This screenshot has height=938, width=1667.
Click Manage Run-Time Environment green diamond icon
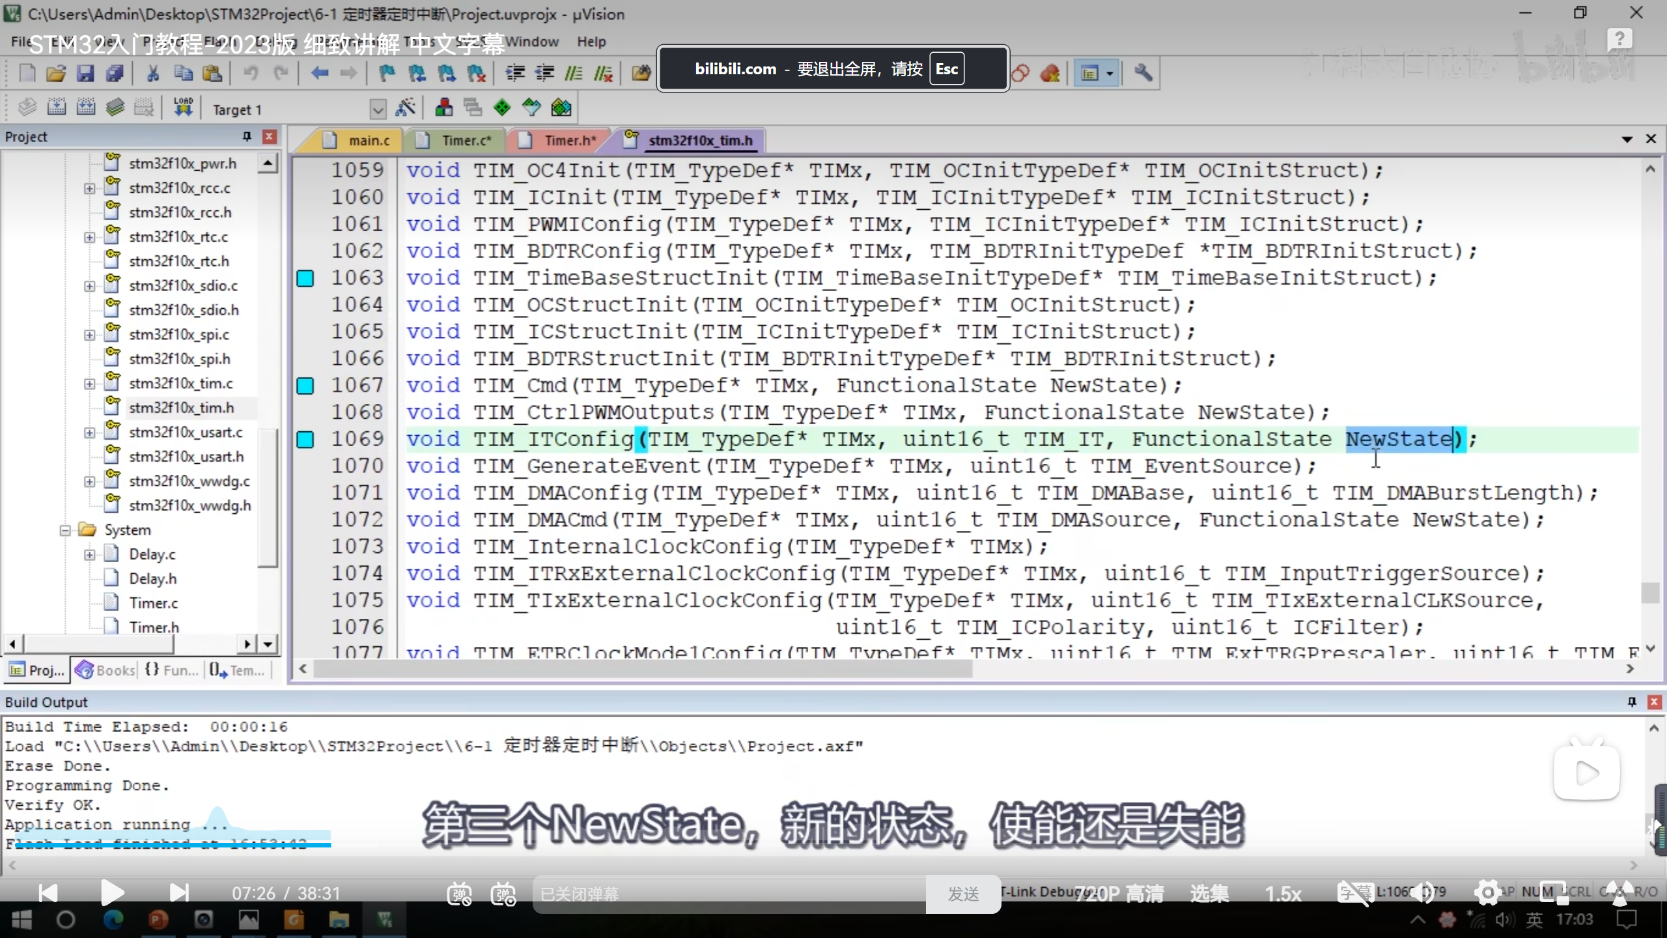(502, 107)
